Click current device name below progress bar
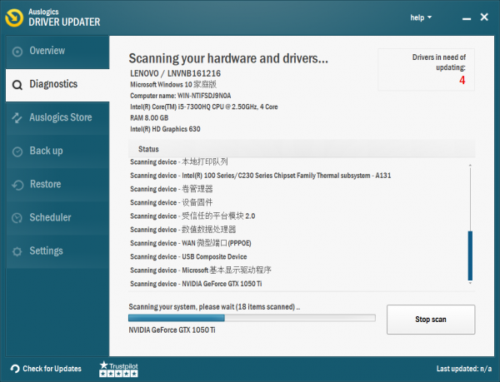500x382 pixels. (x=172, y=330)
